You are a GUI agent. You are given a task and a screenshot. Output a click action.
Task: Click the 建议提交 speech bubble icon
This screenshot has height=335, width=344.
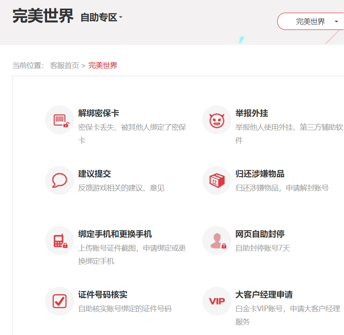(59, 180)
